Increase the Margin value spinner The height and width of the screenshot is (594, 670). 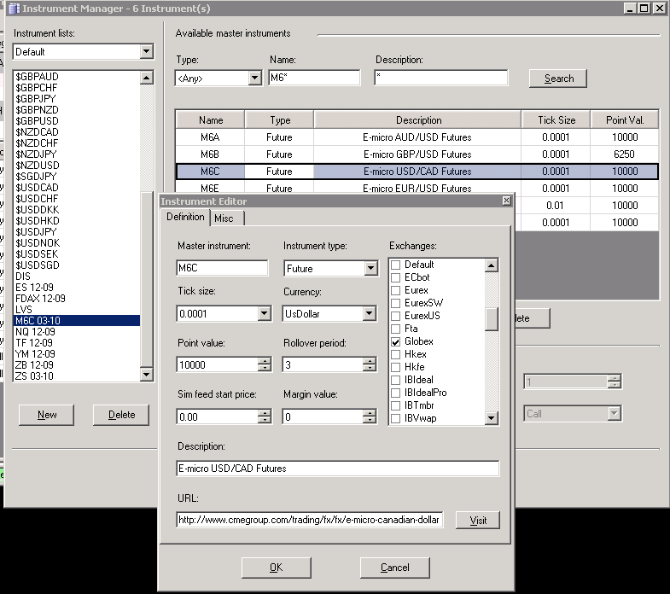[x=369, y=412]
